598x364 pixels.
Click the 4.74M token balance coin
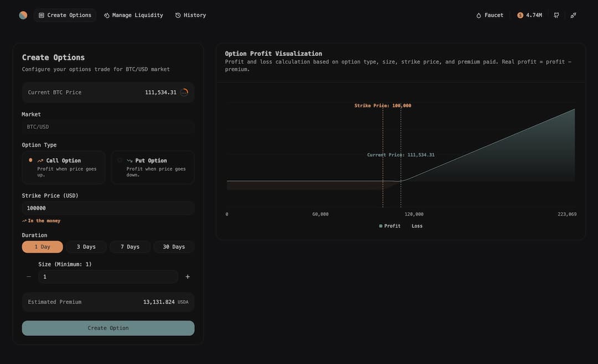(x=520, y=15)
